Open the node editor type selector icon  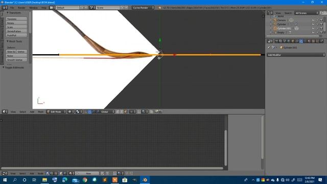pos(5,173)
